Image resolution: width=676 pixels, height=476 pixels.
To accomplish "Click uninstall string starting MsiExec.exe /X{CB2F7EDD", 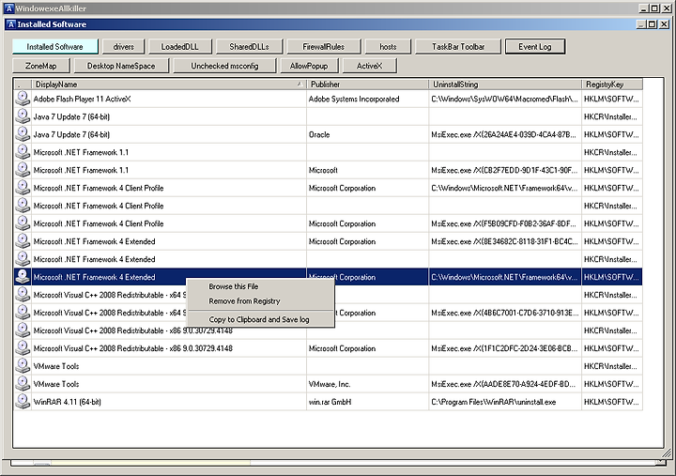I will tap(504, 170).
